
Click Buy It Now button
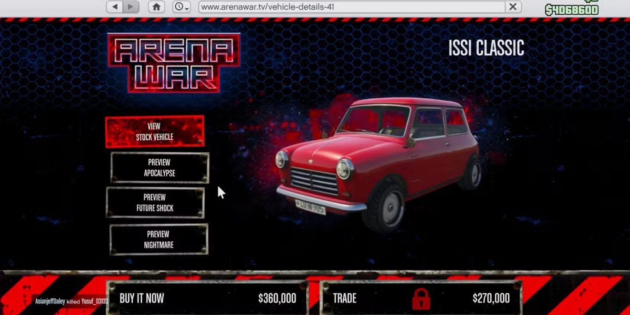tap(208, 298)
